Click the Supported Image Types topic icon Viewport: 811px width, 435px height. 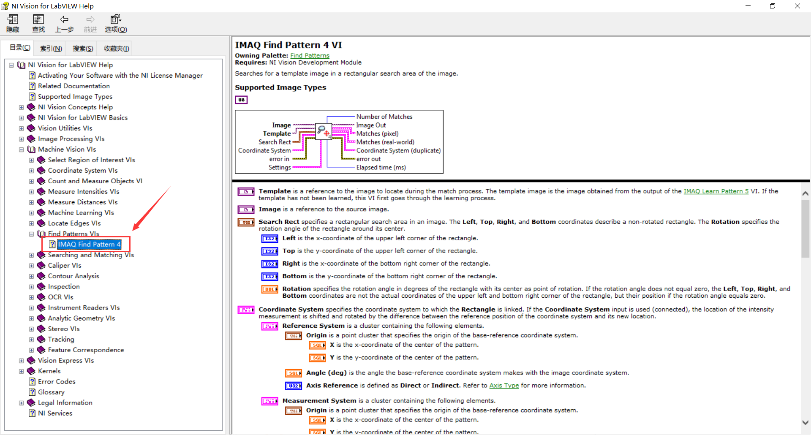[32, 96]
